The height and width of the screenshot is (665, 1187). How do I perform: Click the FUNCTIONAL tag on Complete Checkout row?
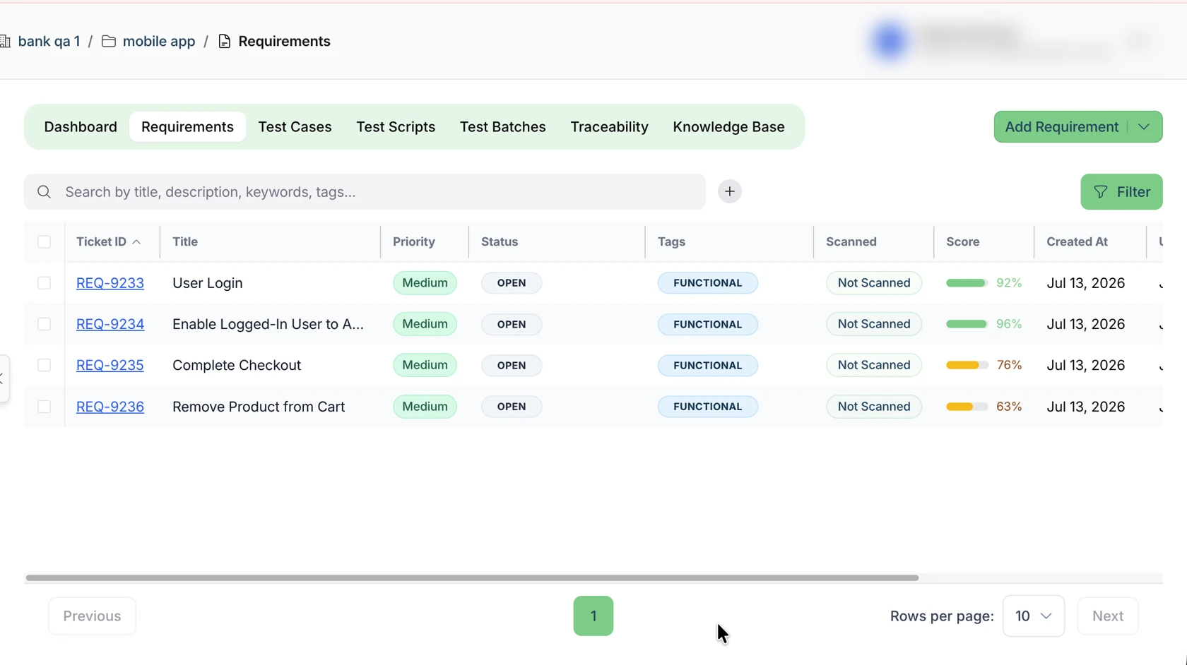(707, 365)
